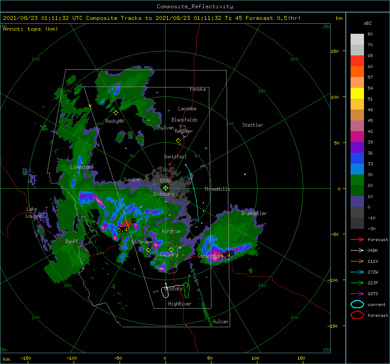This screenshot has height=364, width=390.
Task: Select the bright green dBZ swatch above 20
Action: [357, 180]
